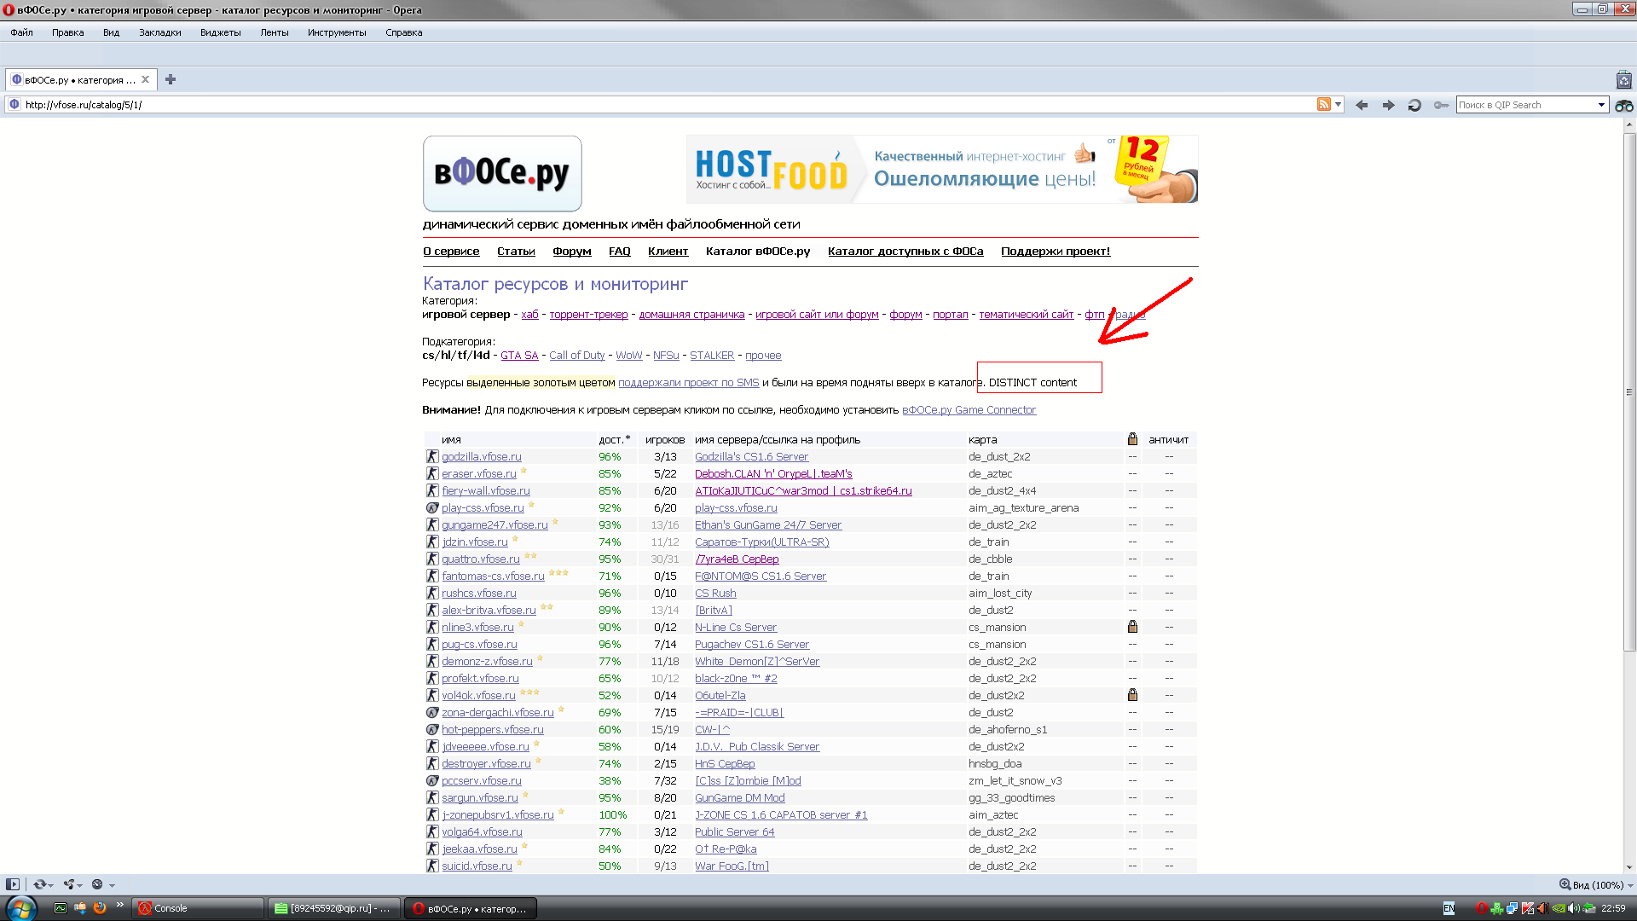This screenshot has width=1637, height=921.
Task: Click the password wand key icon
Action: click(x=1441, y=105)
